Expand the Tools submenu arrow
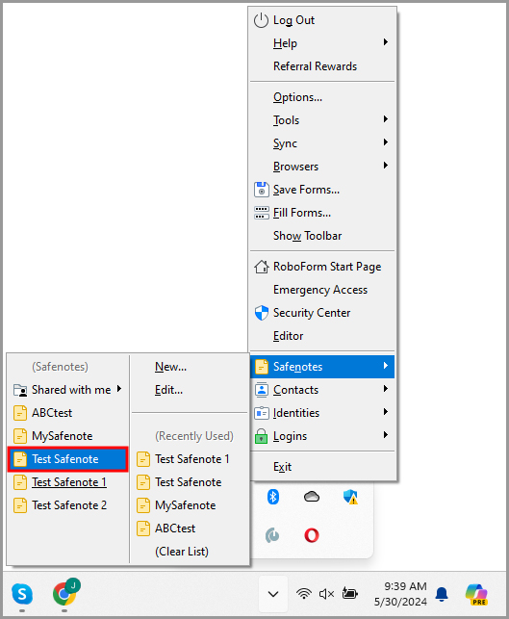Image resolution: width=509 pixels, height=619 pixels. [386, 118]
